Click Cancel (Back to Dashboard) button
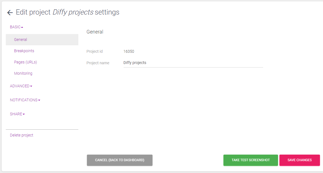The width and height of the screenshot is (323, 173). click(120, 160)
